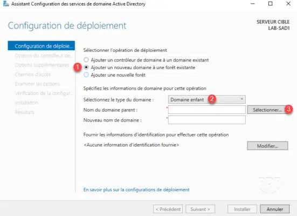Click the 'Configuration de déploiement' page heading

pyautogui.click(x=67, y=25)
